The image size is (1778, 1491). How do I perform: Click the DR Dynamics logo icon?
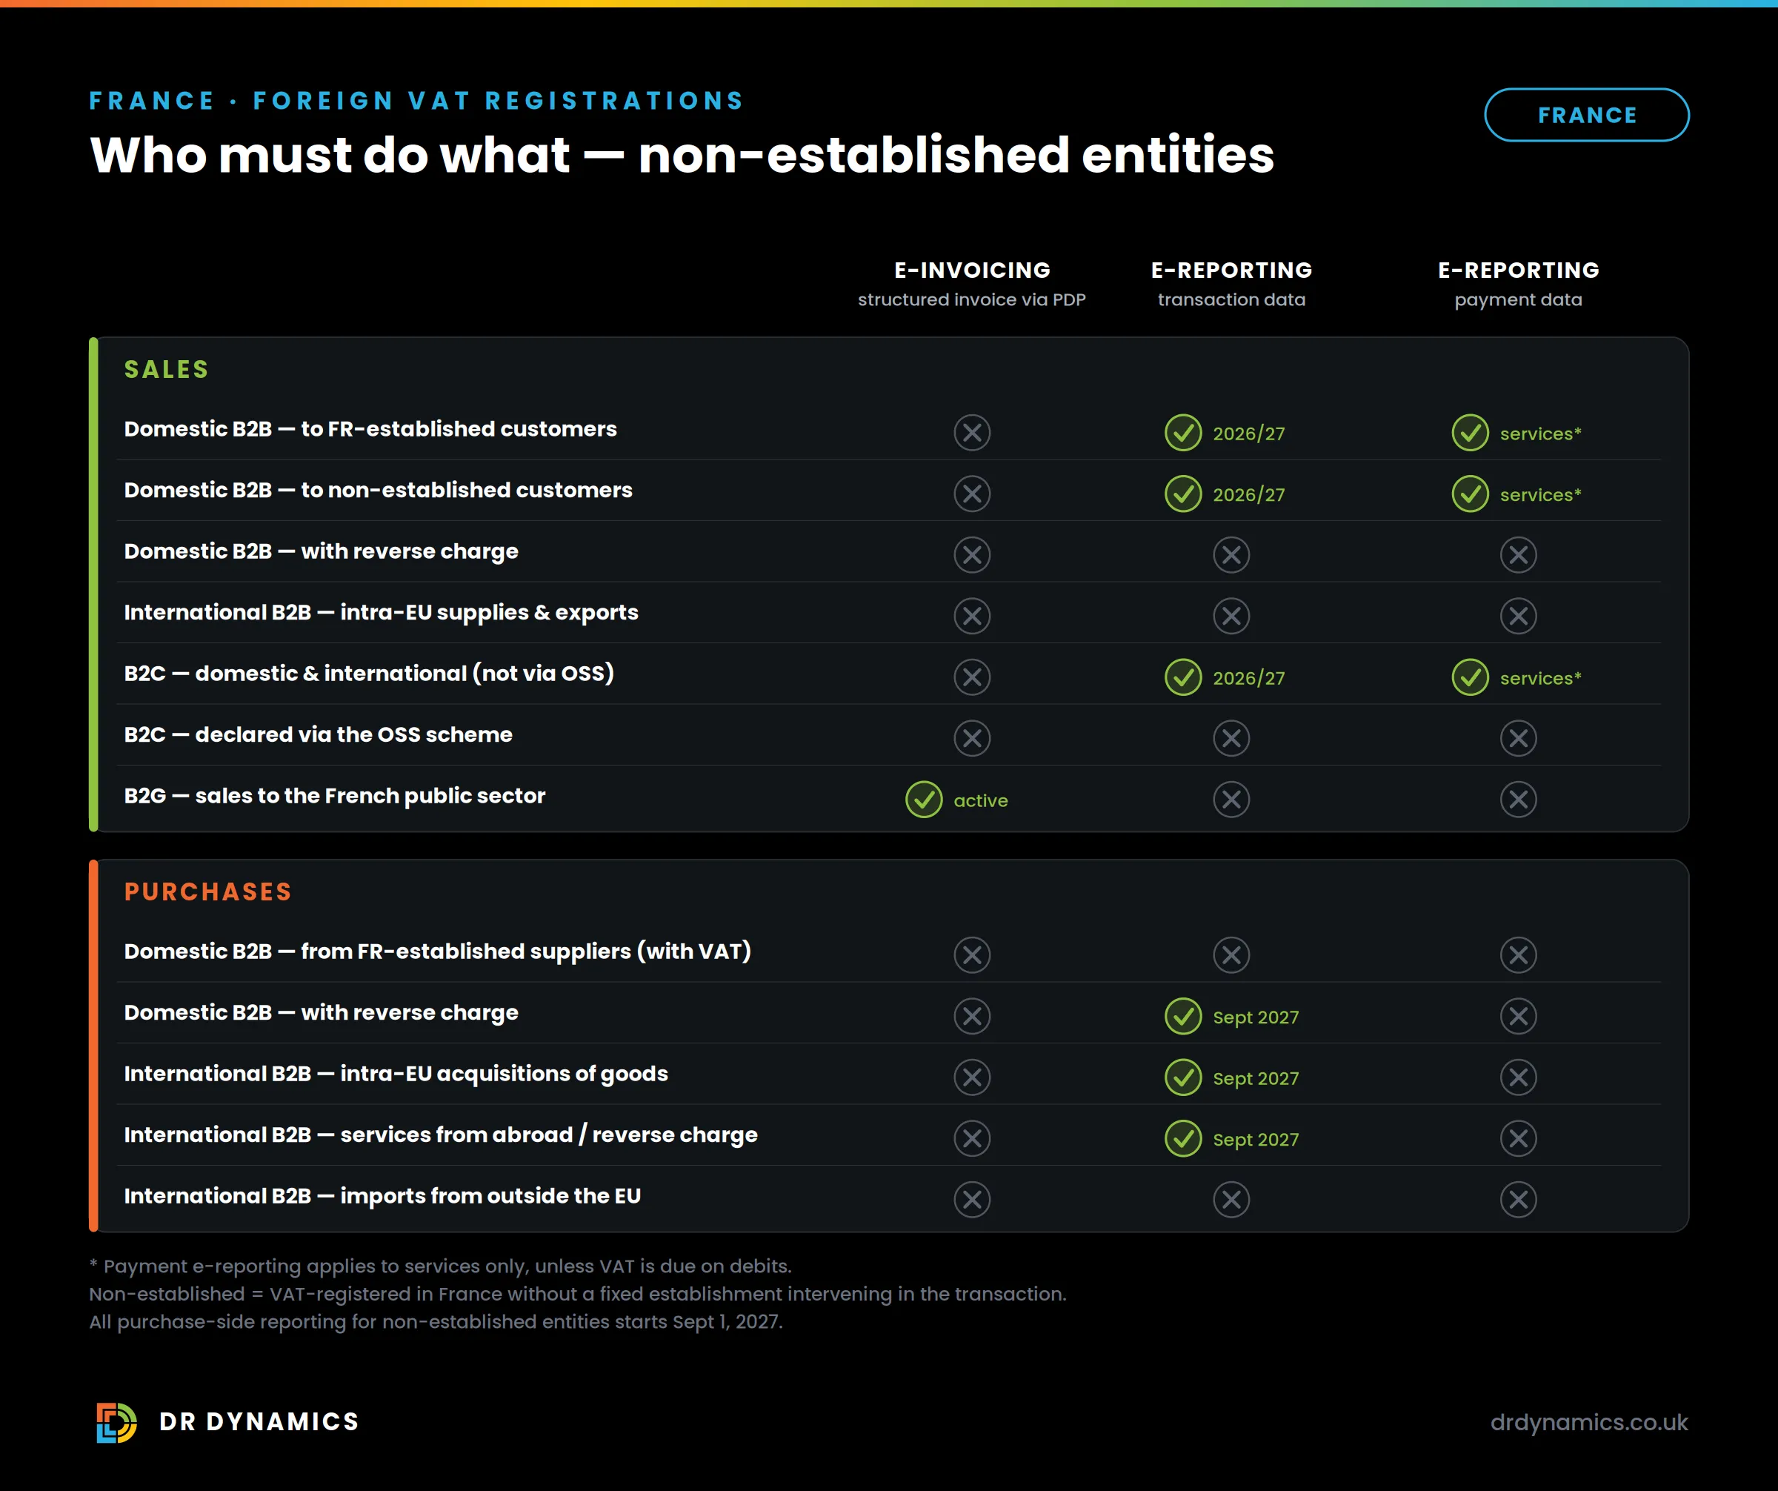point(117,1421)
